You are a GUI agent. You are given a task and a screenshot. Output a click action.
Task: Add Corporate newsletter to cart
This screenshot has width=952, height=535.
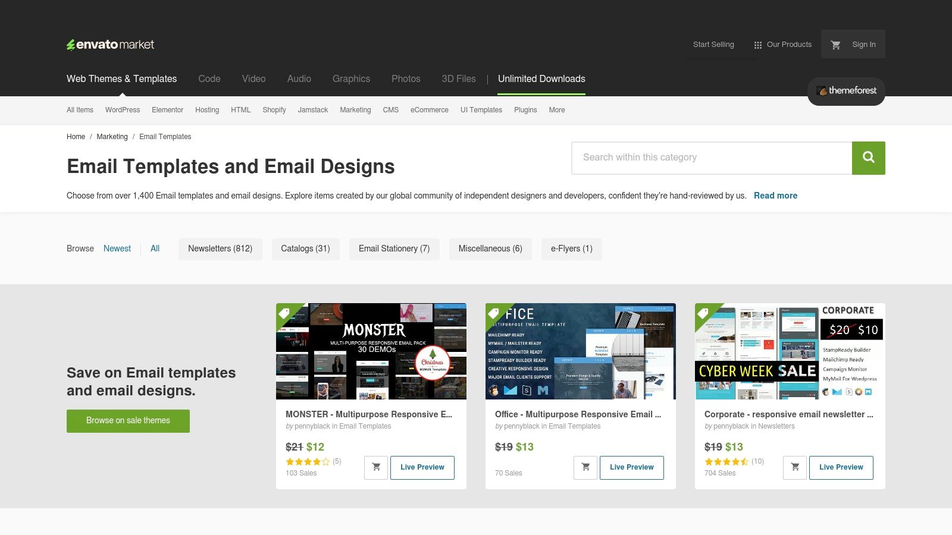(795, 467)
